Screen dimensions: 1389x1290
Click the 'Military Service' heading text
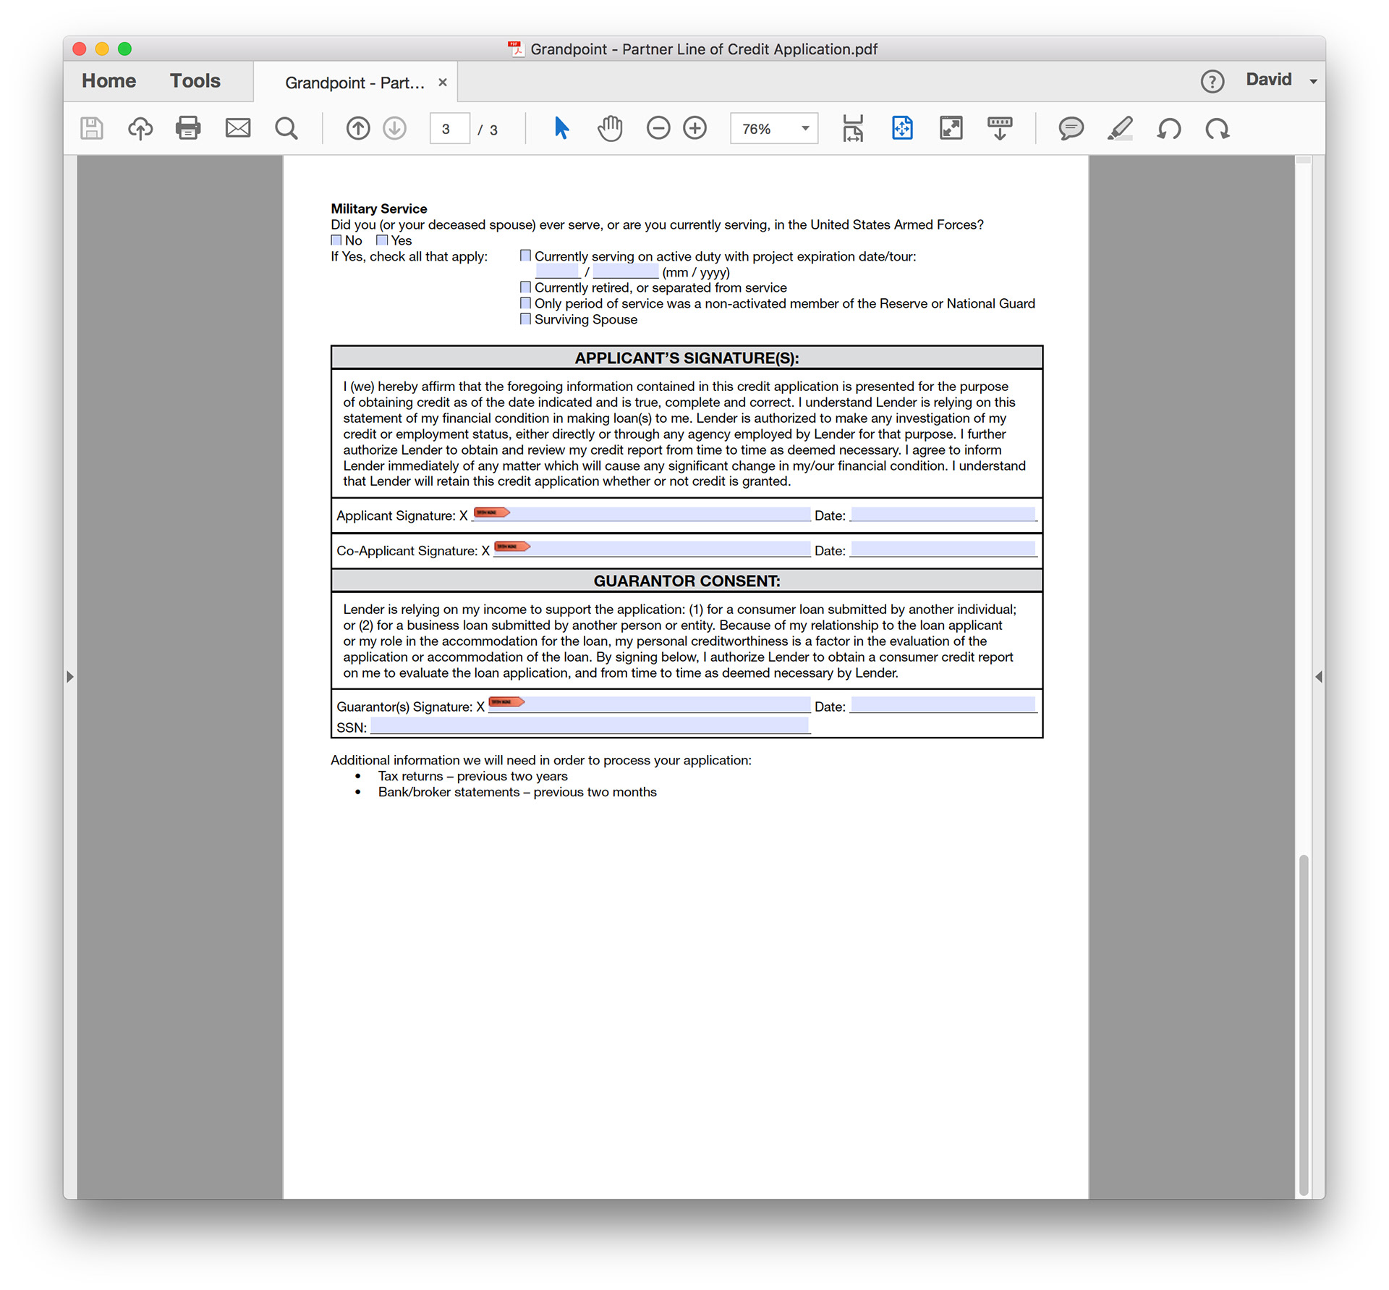point(379,208)
